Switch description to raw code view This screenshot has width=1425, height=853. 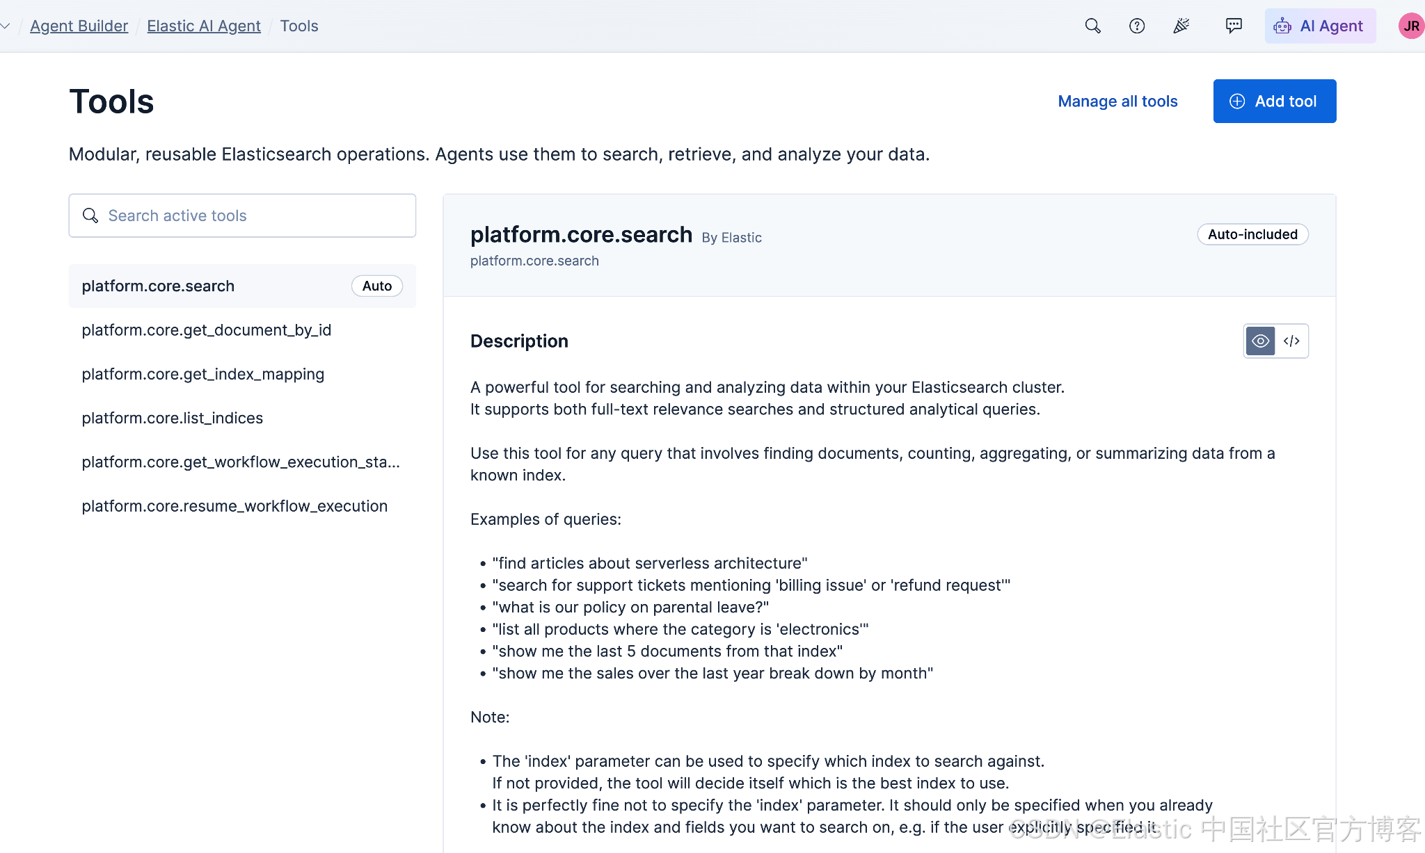tap(1291, 341)
